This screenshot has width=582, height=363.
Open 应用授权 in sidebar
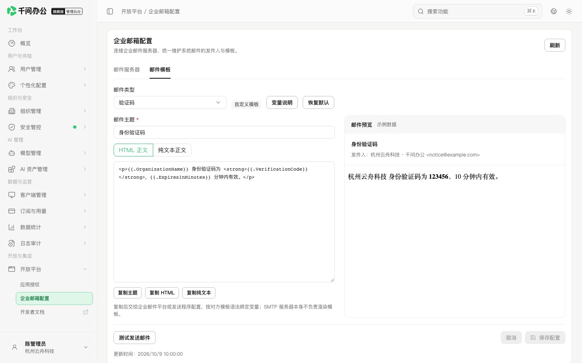tap(54, 285)
